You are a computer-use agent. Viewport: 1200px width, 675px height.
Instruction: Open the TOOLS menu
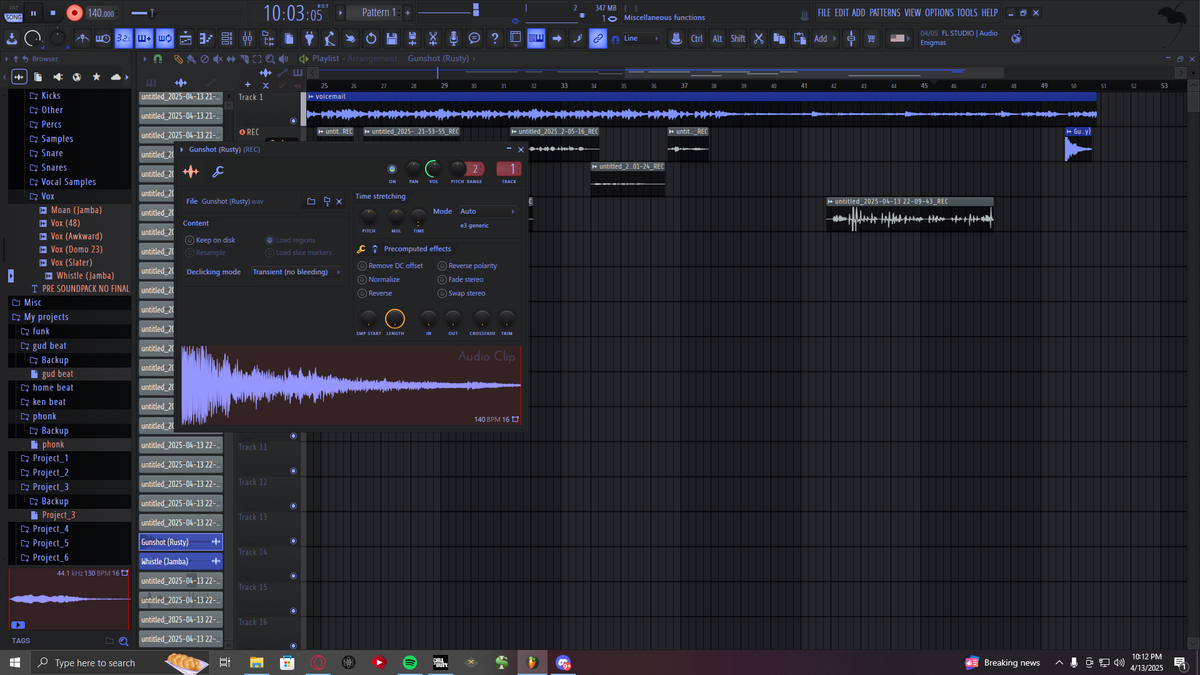(966, 12)
